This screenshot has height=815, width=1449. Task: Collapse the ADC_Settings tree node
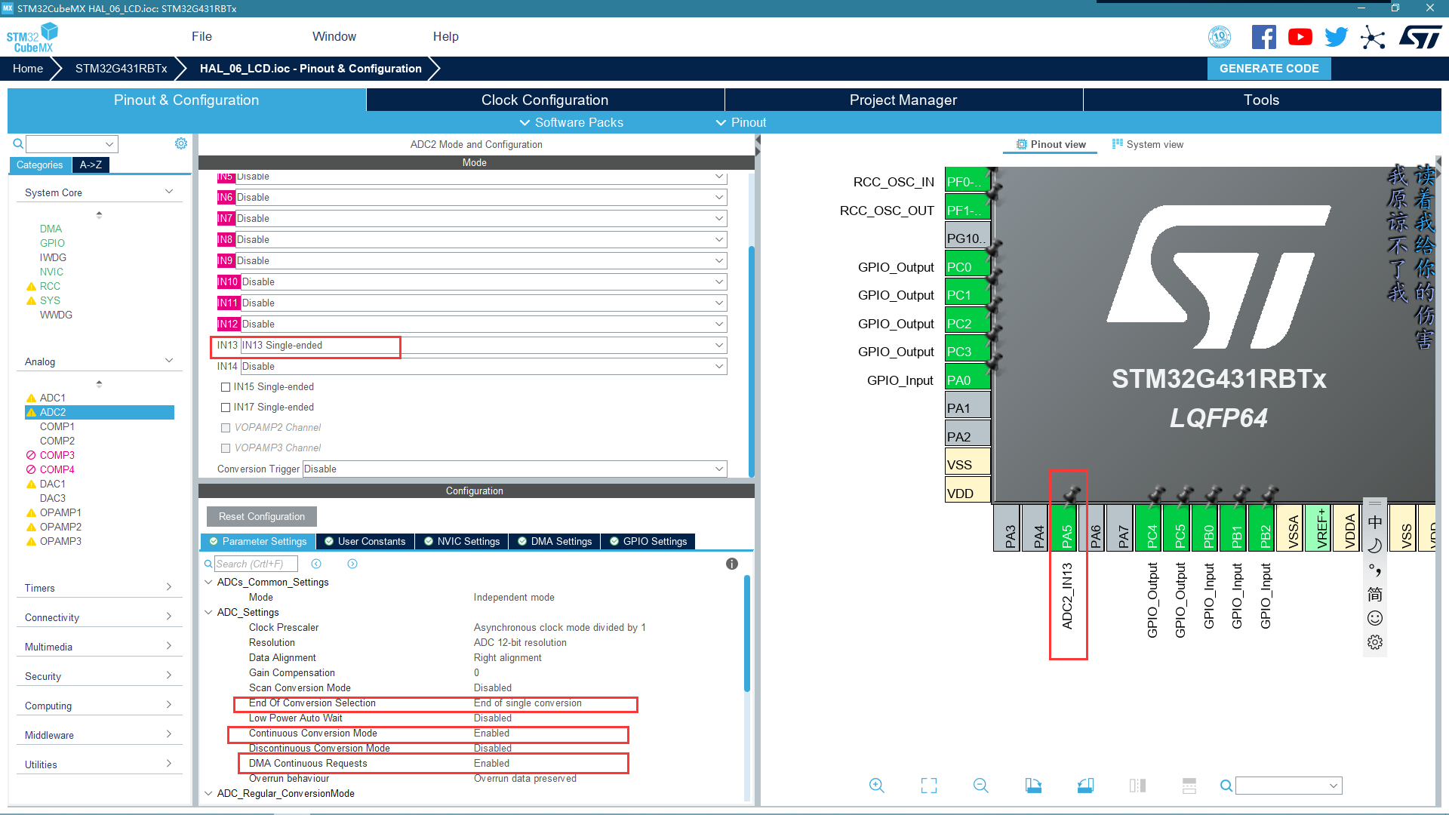(208, 612)
